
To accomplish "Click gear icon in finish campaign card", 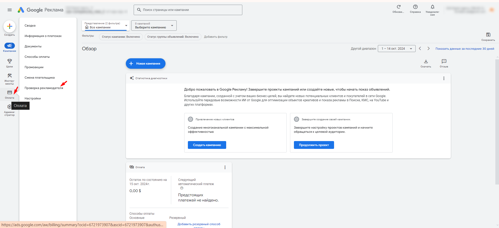I will pyautogui.click(x=297, y=119).
